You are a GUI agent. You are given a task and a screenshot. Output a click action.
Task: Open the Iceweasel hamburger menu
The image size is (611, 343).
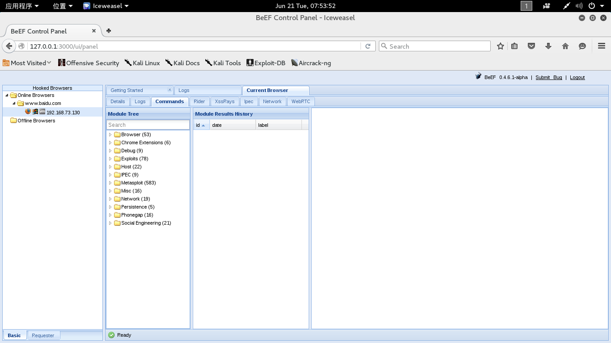[601, 46]
